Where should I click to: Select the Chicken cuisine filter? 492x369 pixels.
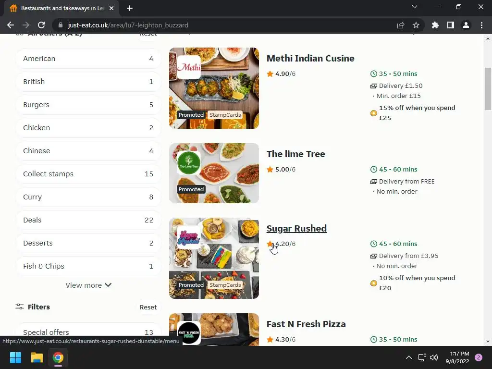pos(88,128)
